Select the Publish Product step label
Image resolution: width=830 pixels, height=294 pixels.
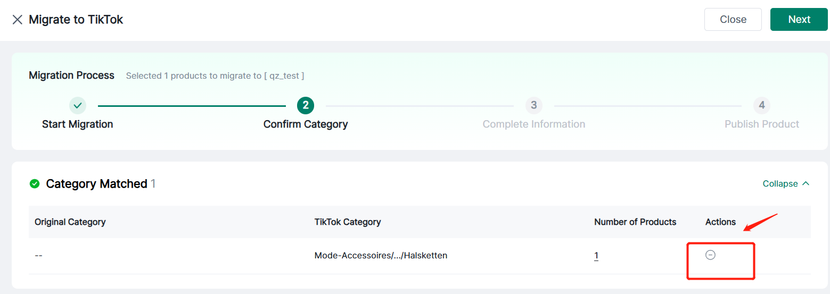[761, 124]
